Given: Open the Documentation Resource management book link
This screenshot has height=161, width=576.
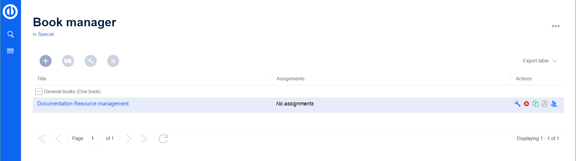Looking at the screenshot, I should (83, 104).
